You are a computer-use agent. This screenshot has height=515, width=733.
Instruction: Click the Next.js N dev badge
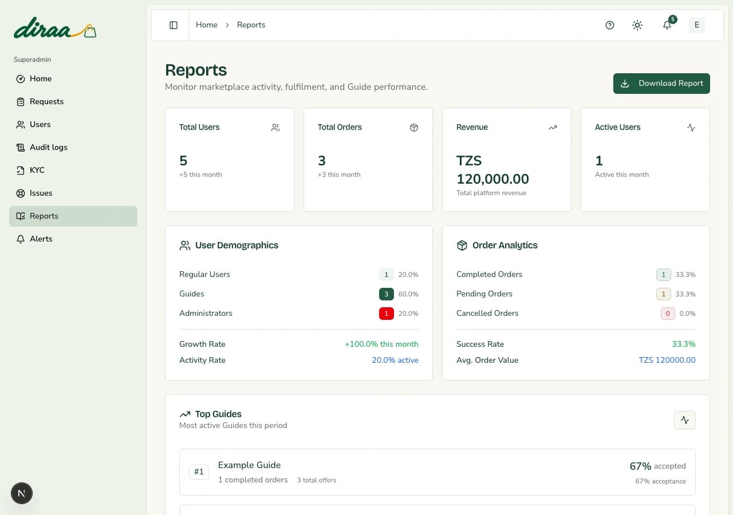point(22,493)
